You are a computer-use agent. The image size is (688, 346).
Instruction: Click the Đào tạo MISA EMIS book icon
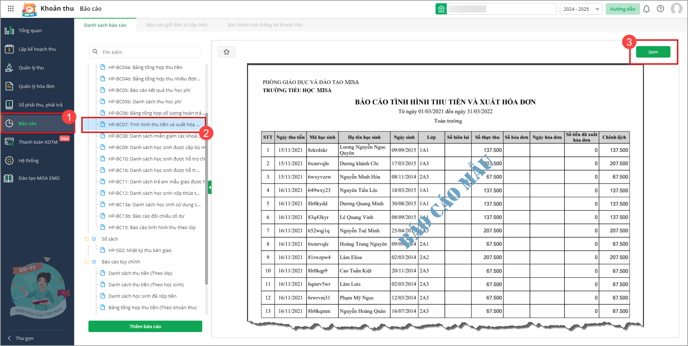click(x=9, y=178)
